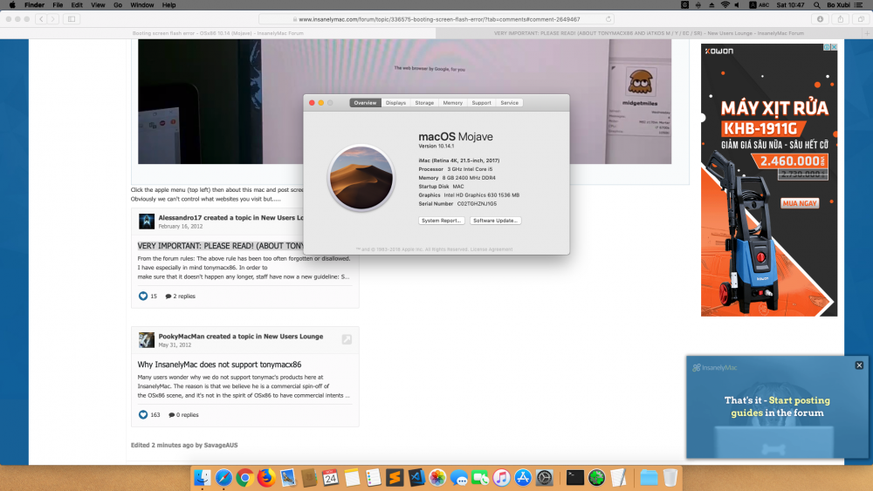The height and width of the screenshot is (491, 873).
Task: Open System Preferences from the dock
Action: point(545,478)
